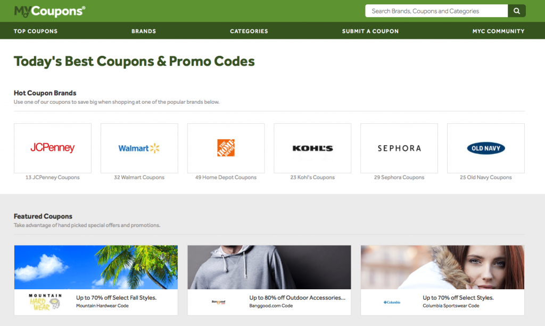The image size is (545, 326).
Task: Open the 49 Home Depot Coupons link
Action: coord(226,178)
